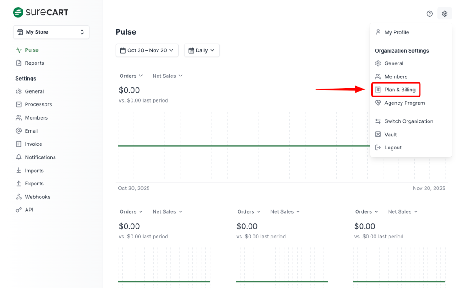The width and height of the screenshot is (461, 288).
Task: Open Reports in the sidebar
Action: tap(34, 63)
